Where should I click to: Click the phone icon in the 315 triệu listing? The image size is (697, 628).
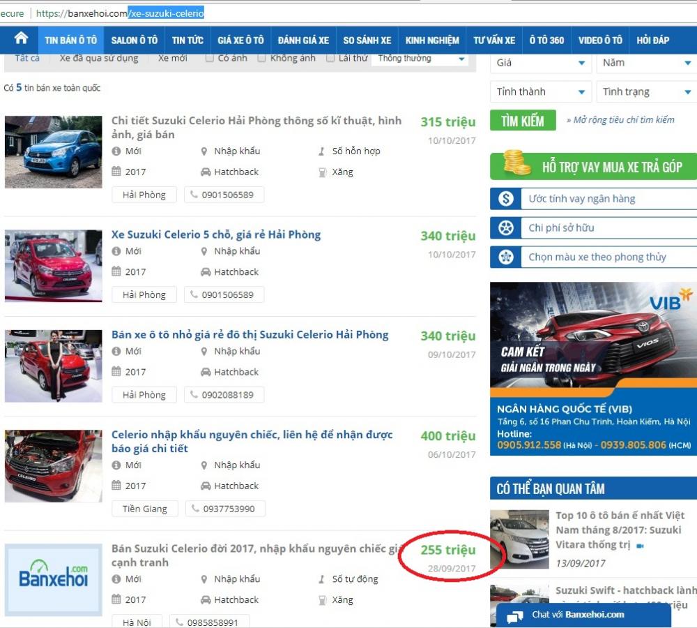194,195
